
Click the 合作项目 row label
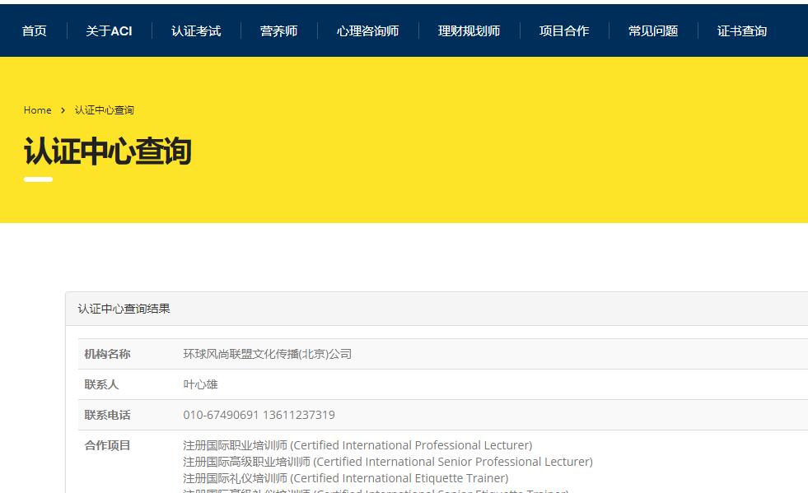[x=107, y=445]
